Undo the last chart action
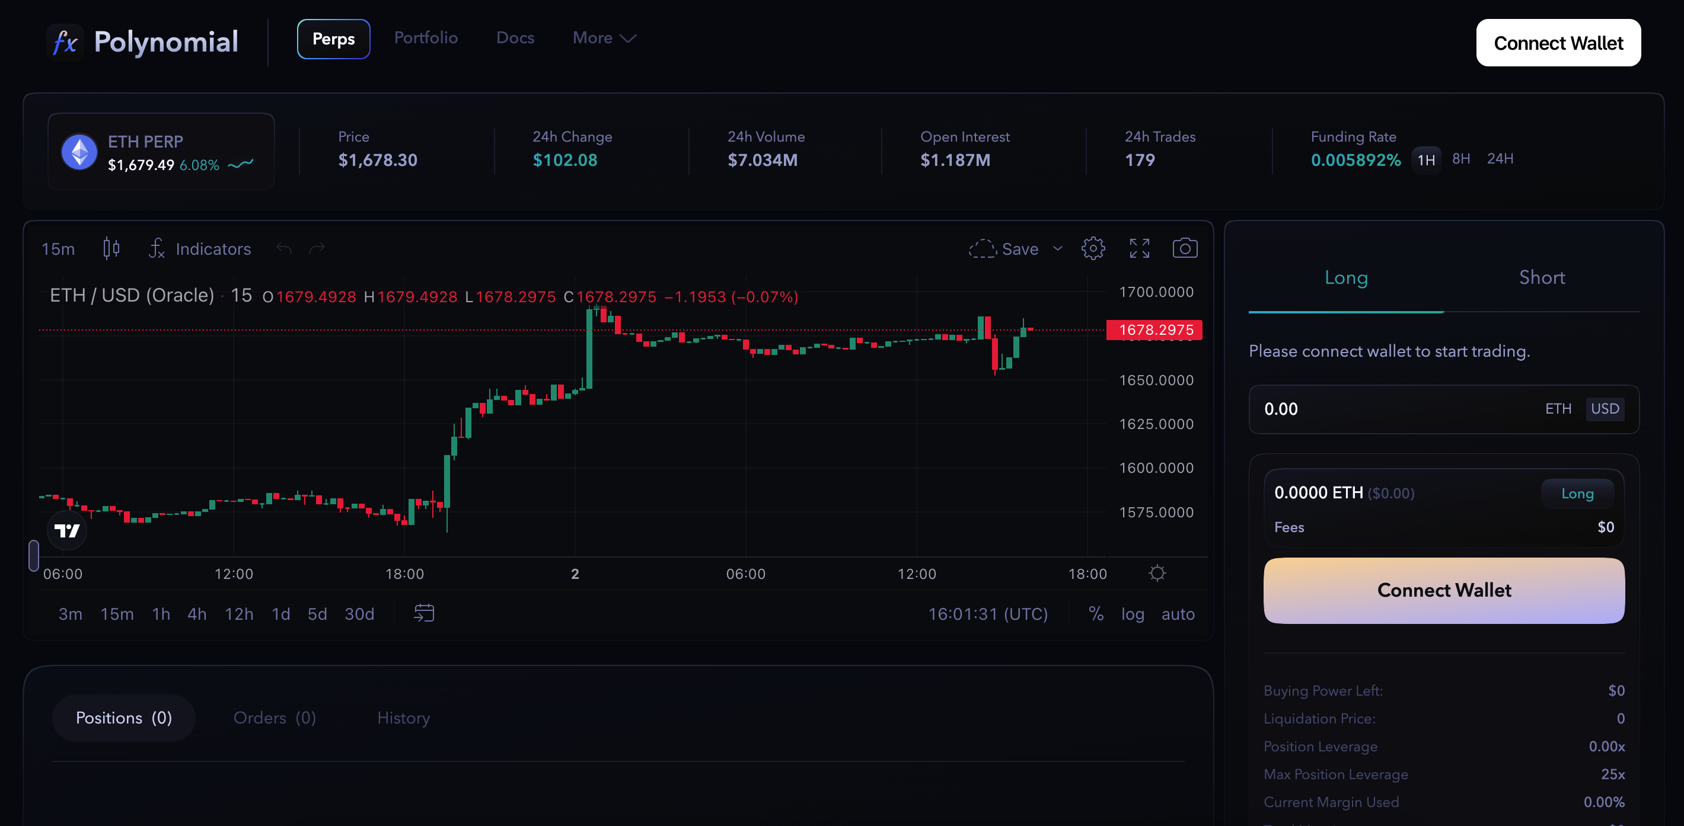 [x=283, y=248]
